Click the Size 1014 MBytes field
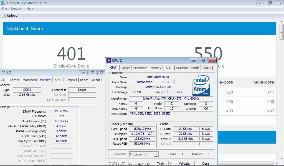Viewport: 284px width, 166px height. point(27,95)
